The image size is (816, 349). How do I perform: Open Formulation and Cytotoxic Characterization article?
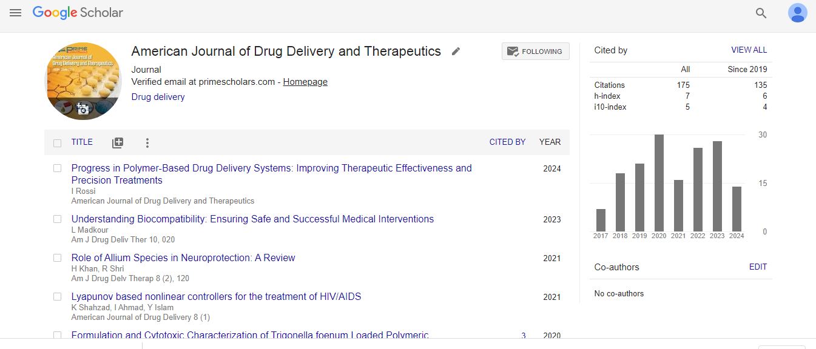tap(250, 335)
